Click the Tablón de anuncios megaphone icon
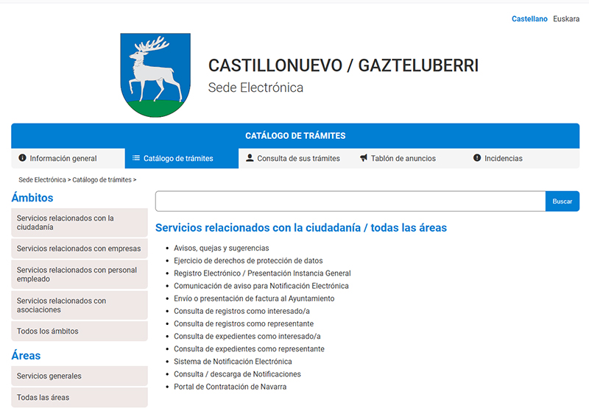The width and height of the screenshot is (589, 408). [x=364, y=158]
